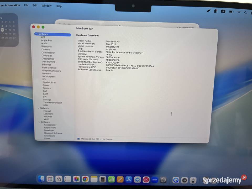The image size is (252, 189).
Task: Select Ethernet in the sidebar
Action: [46, 65]
